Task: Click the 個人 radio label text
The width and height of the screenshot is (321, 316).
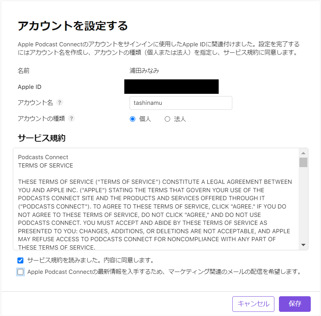Action: coord(145,119)
